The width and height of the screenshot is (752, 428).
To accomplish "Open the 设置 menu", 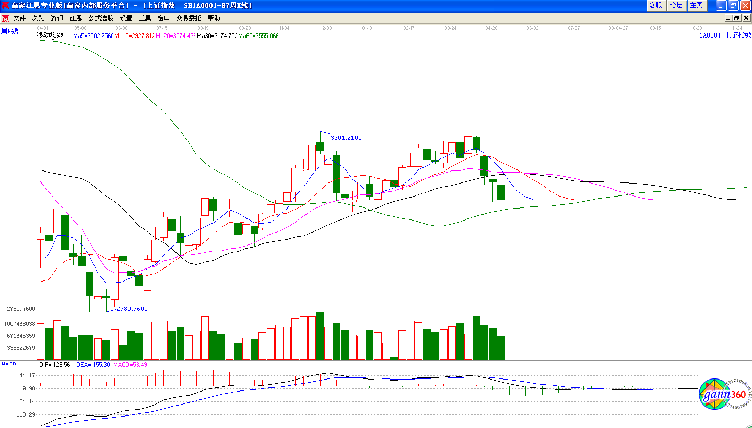I will point(126,18).
